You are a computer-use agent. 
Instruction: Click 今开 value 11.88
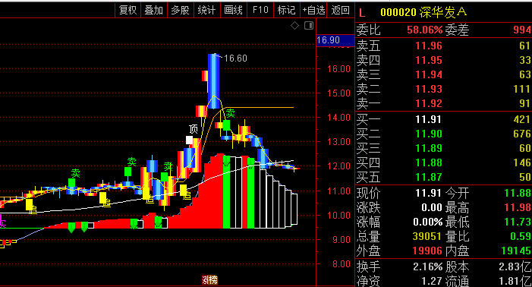(518, 193)
